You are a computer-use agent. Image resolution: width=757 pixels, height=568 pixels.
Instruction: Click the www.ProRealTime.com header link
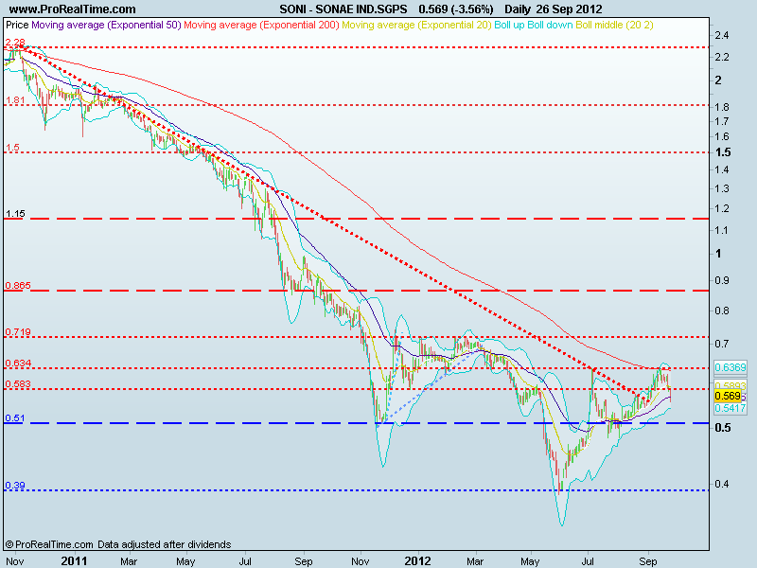73,9
